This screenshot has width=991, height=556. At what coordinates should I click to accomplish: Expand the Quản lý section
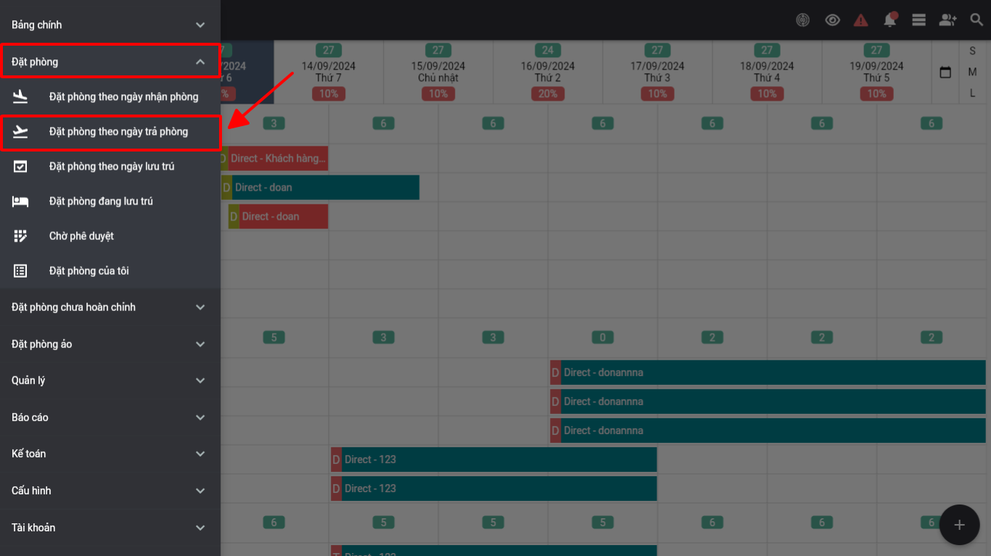point(110,381)
